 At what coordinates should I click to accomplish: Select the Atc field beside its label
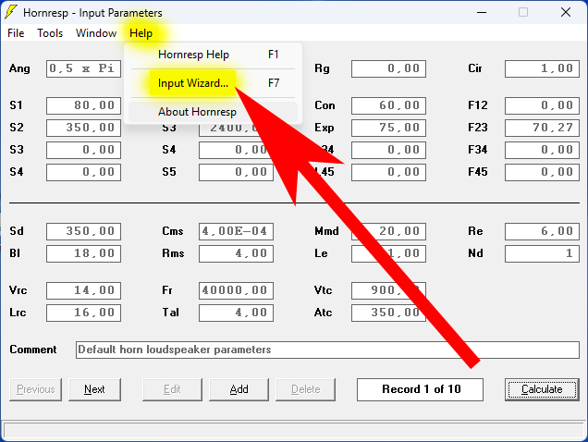388,313
